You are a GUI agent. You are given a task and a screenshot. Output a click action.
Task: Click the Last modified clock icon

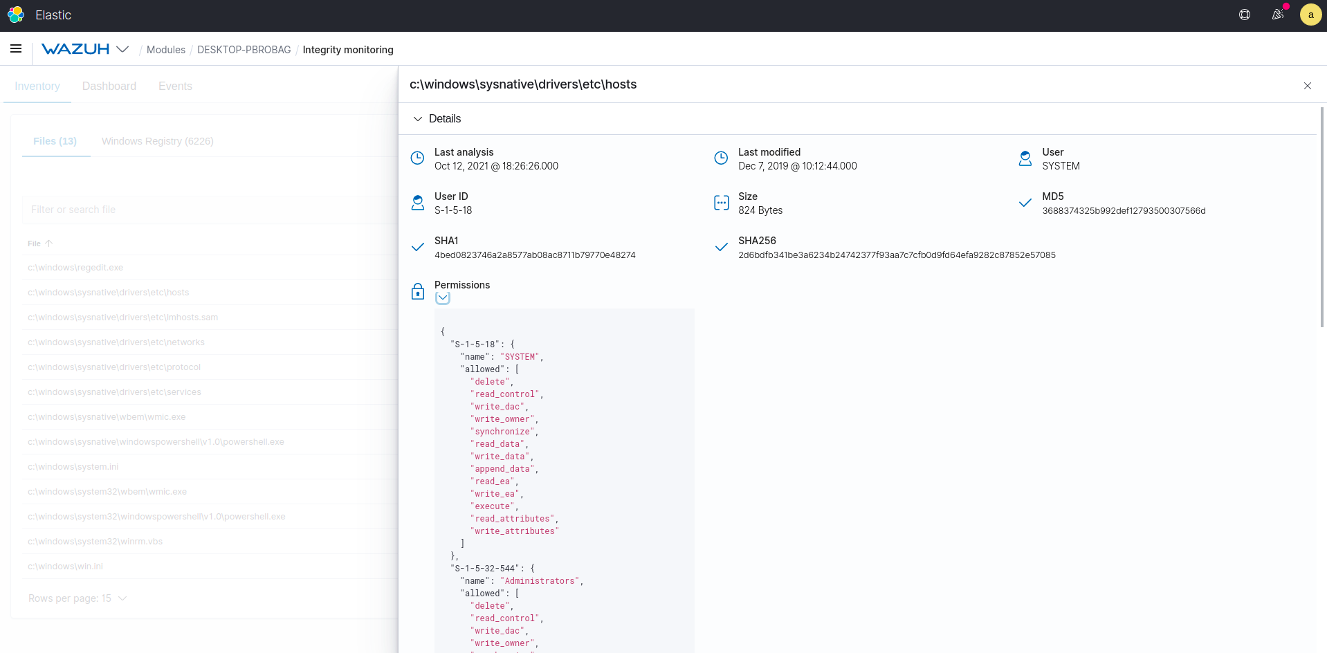pos(721,158)
